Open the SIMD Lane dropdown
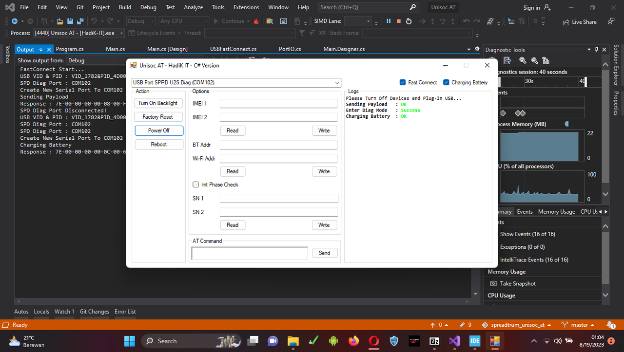624x352 pixels. [x=357, y=21]
